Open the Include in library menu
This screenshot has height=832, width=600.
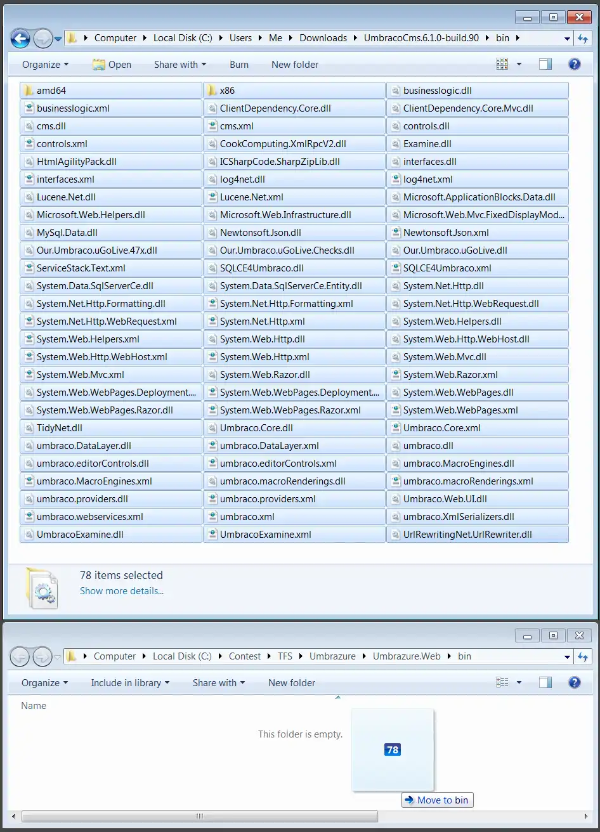[x=130, y=682]
